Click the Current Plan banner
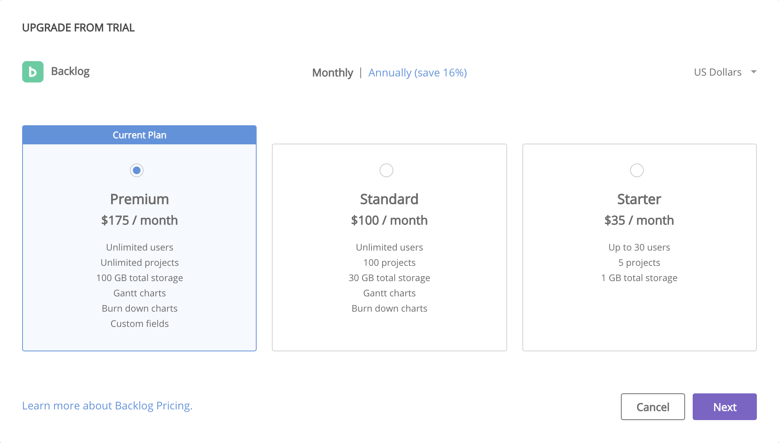Screen dimensions: 779x443 point(139,135)
